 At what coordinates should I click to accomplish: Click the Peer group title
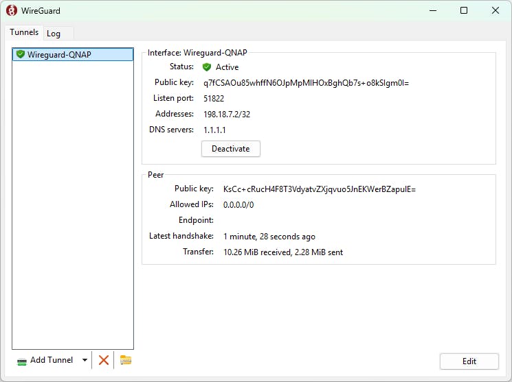(x=156, y=175)
